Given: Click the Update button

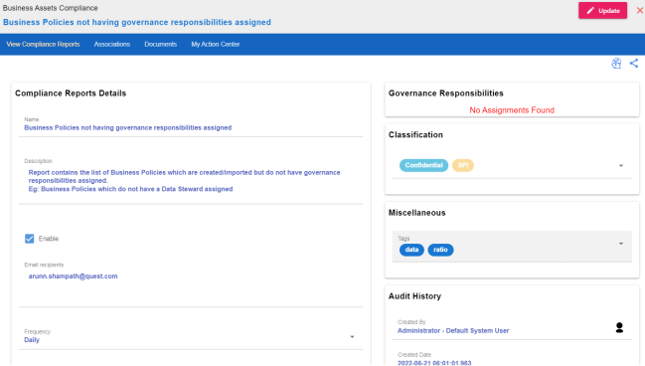Looking at the screenshot, I should tap(602, 11).
